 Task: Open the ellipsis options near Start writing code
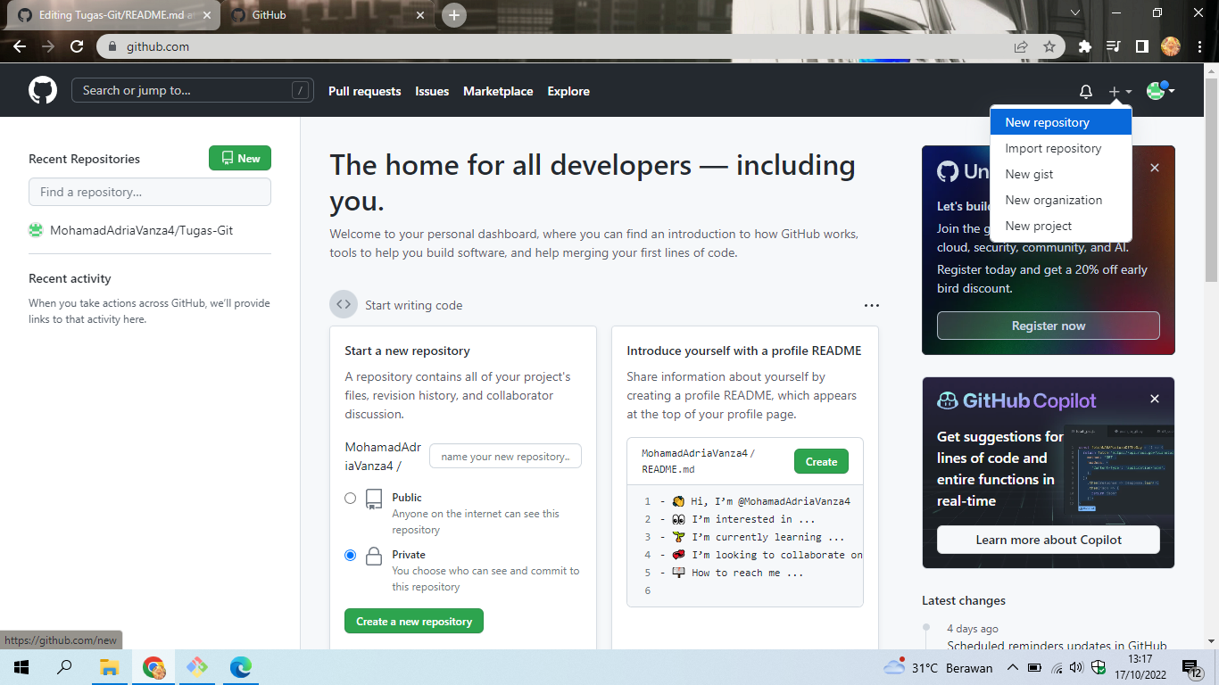point(872,305)
